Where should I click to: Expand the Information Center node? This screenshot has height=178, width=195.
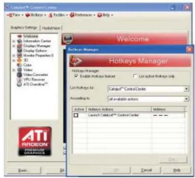click(x=14, y=41)
